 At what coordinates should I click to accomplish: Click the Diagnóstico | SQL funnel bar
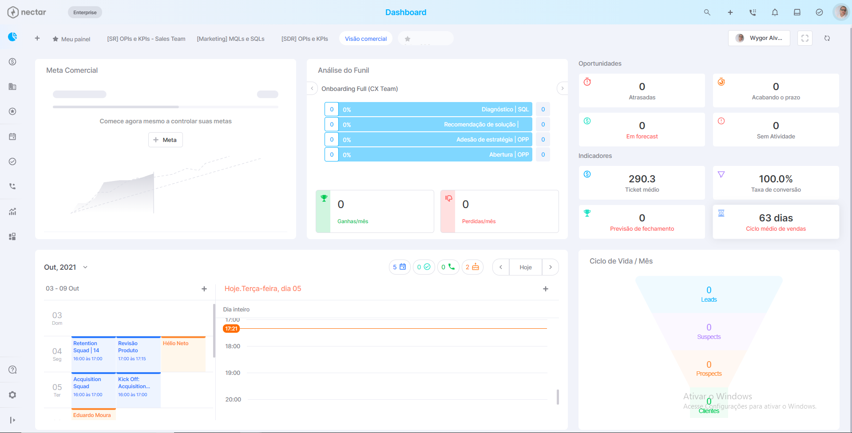point(435,109)
